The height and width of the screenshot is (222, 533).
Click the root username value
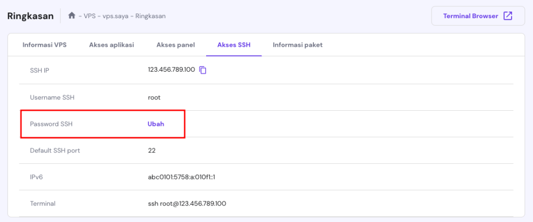[x=154, y=97]
